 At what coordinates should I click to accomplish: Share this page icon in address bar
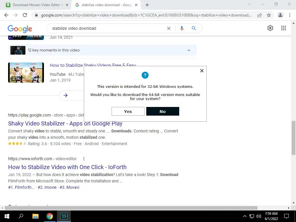(x=260, y=15)
